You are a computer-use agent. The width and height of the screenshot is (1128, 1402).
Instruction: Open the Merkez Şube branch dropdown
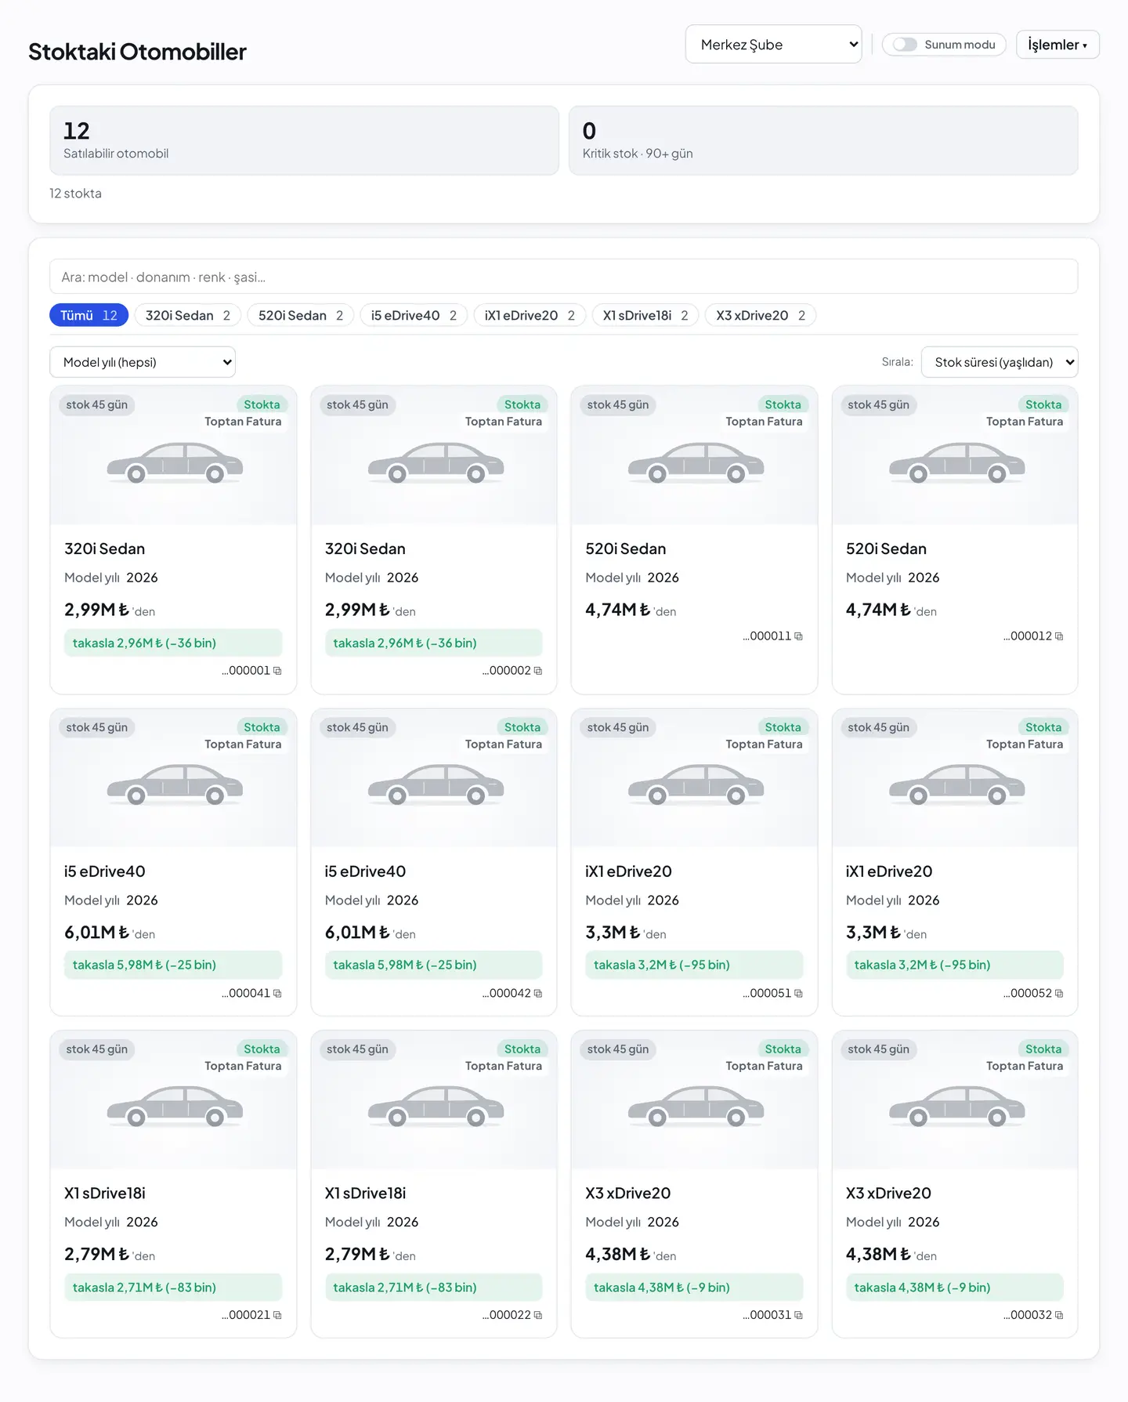[x=773, y=45]
